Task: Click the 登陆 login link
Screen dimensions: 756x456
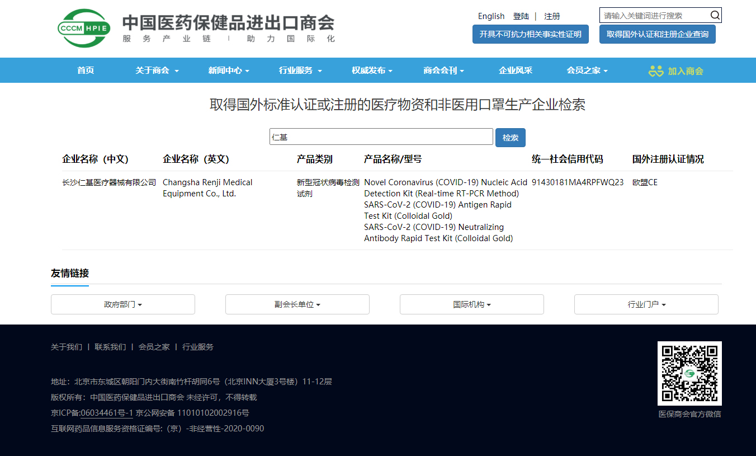Action: pyautogui.click(x=521, y=16)
